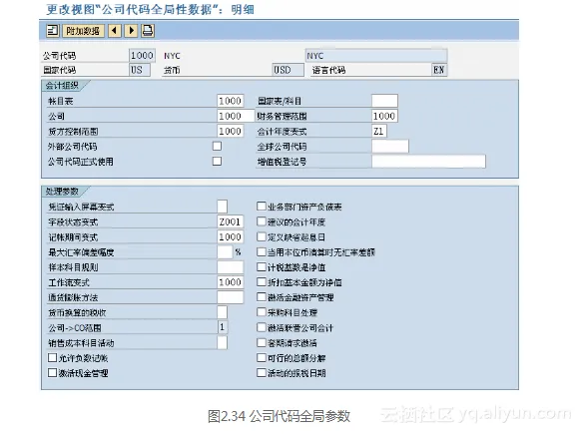582x434 pixels.
Task: Enable 允许负数记账 checkbox
Action: [x=52, y=358]
